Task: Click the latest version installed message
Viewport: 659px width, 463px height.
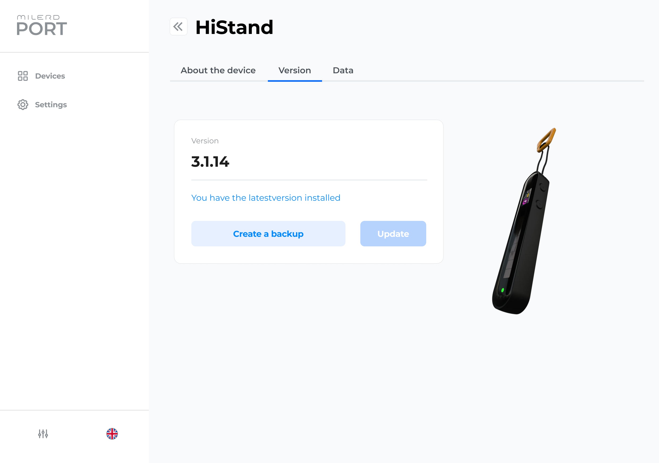Action: point(265,198)
